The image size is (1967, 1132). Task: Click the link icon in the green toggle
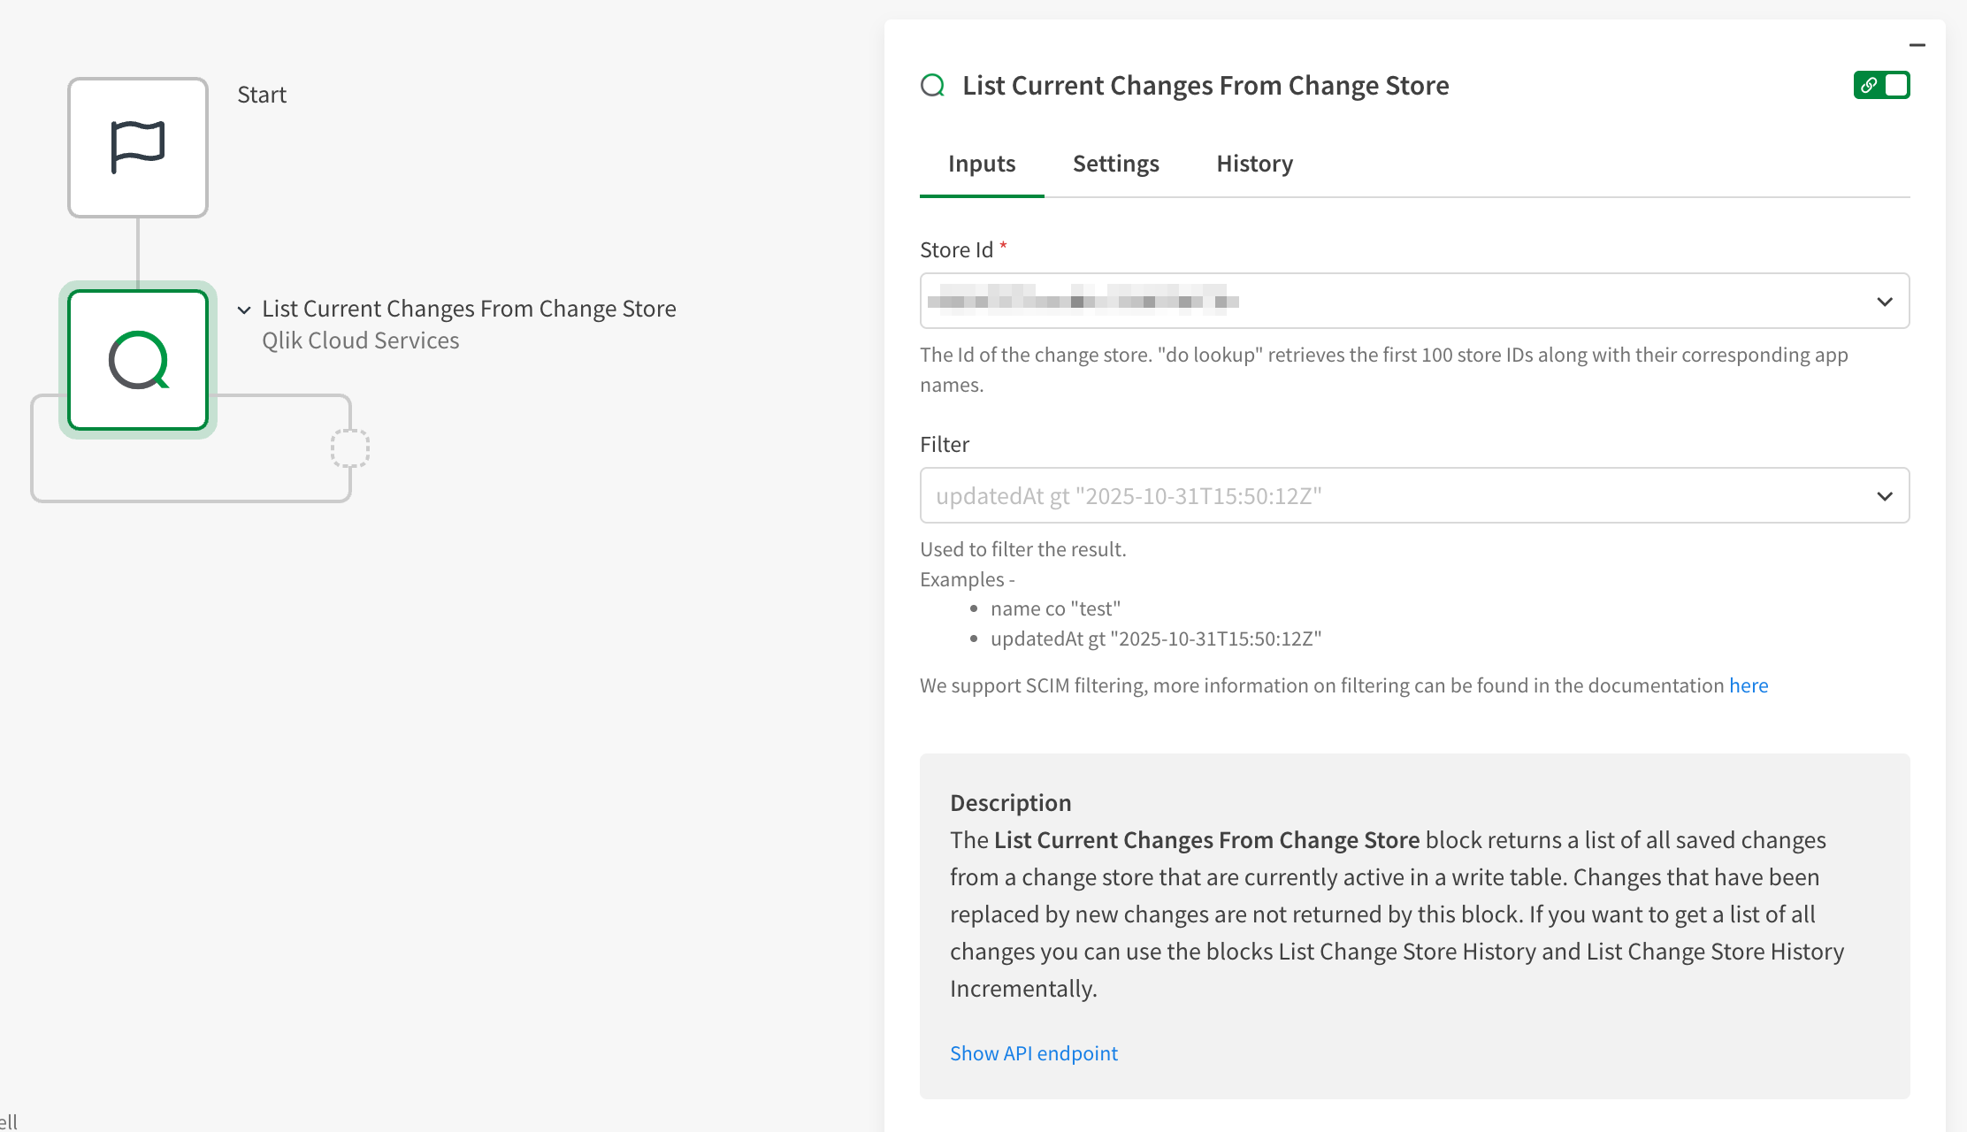coord(1868,86)
